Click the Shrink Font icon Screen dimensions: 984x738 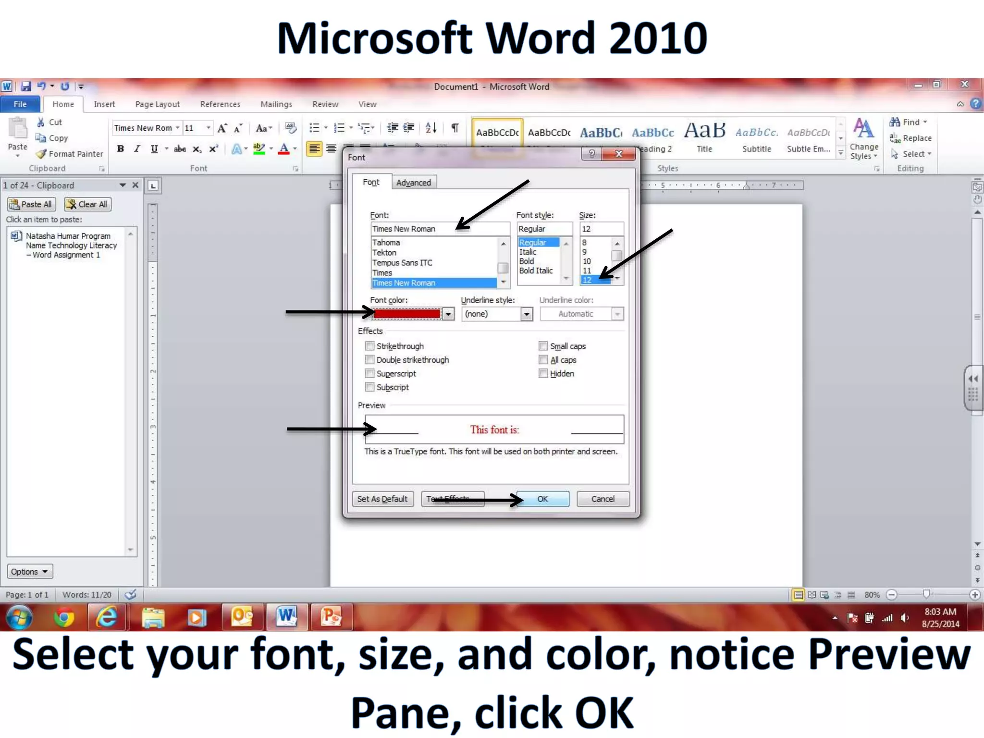click(238, 128)
